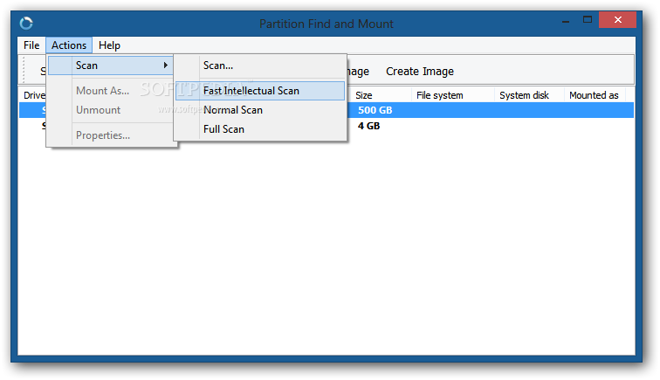Image resolution: width=660 pixels, height=380 pixels.
Task: Sort by the Size column header
Action: coord(382,95)
